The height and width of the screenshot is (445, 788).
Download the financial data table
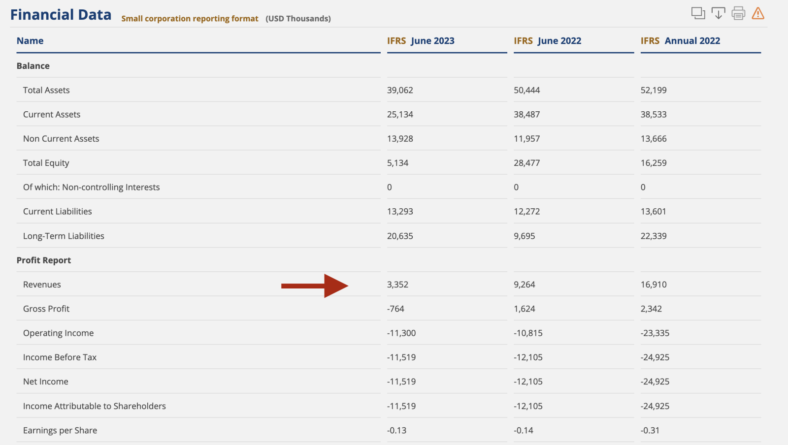718,13
